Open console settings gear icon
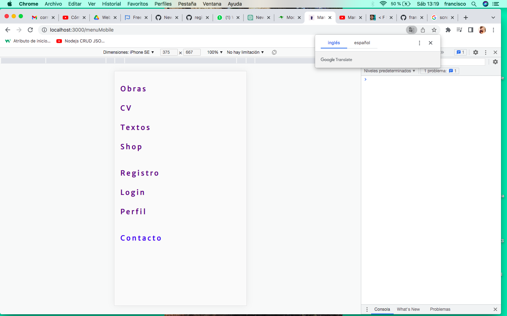The width and height of the screenshot is (507, 316). pyautogui.click(x=495, y=62)
